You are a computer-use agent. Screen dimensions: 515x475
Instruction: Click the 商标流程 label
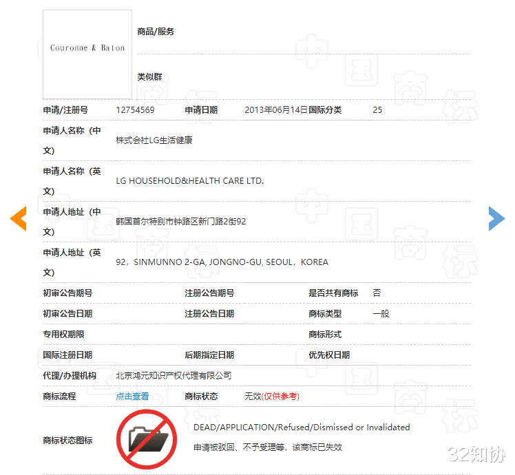point(59,396)
